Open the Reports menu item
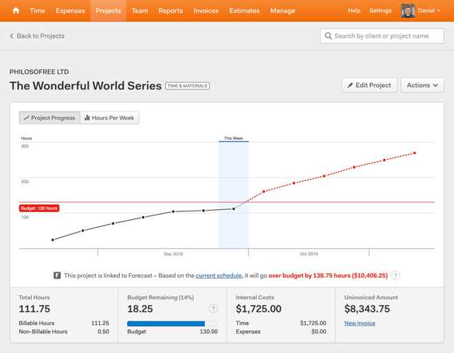 pos(171,10)
